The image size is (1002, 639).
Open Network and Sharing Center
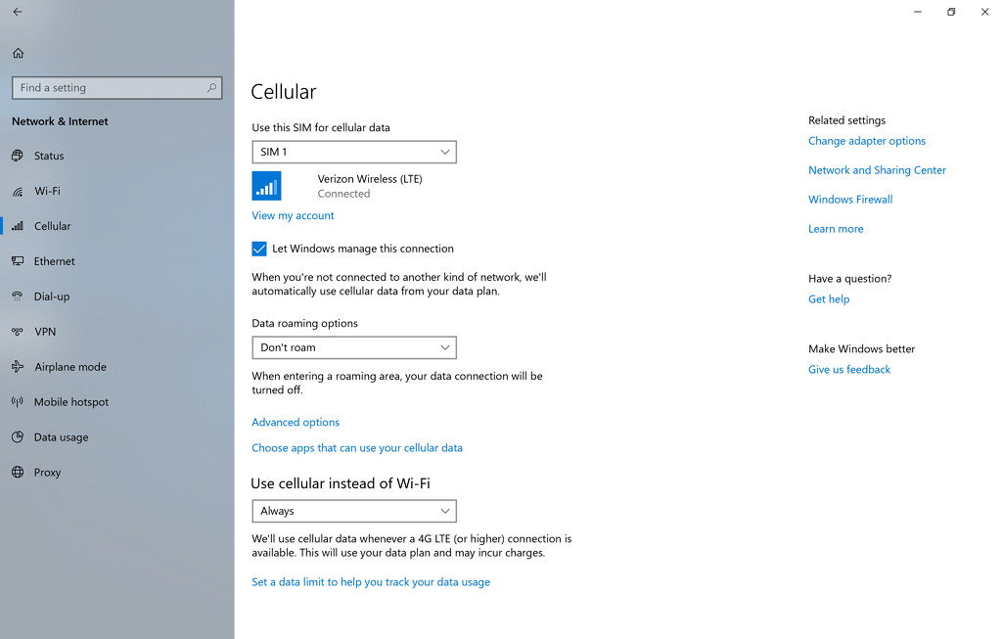tap(877, 170)
